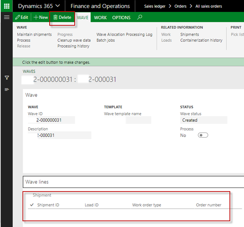Viewport: 244px width, 227px height.
Task: Open the OPTIONS tab
Action: point(121,18)
